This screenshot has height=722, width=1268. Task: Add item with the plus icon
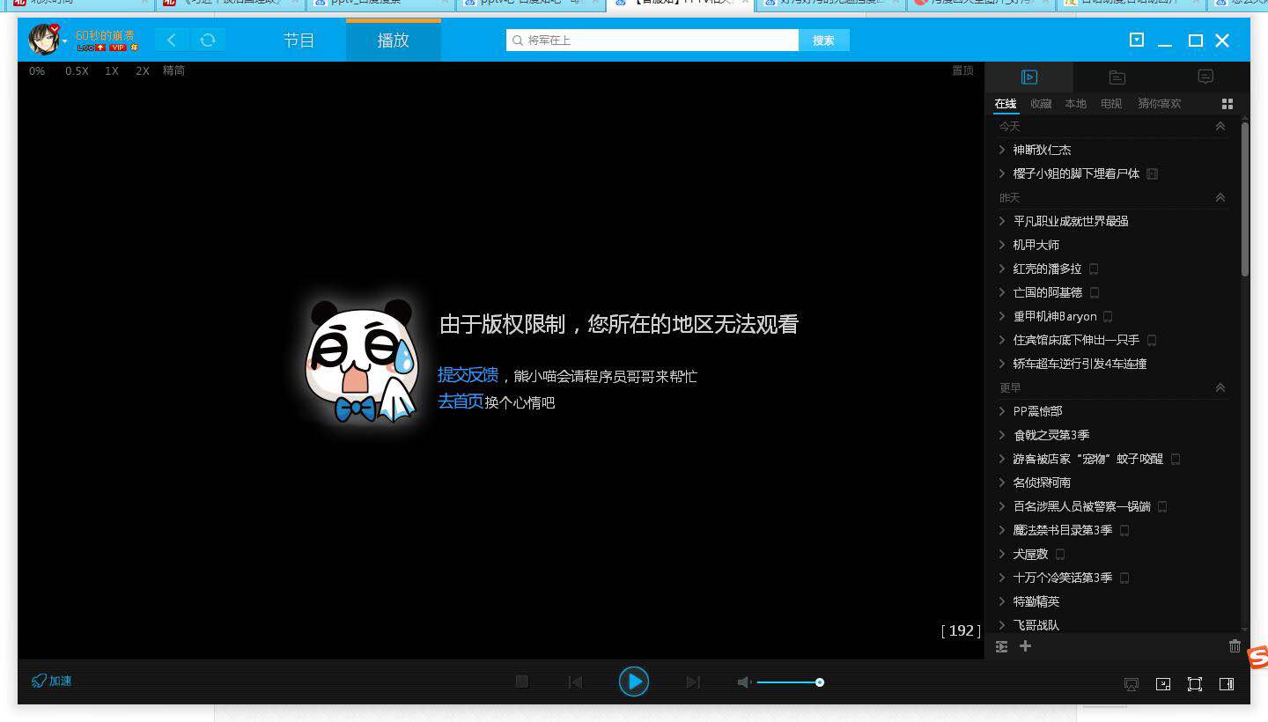click(x=1025, y=646)
